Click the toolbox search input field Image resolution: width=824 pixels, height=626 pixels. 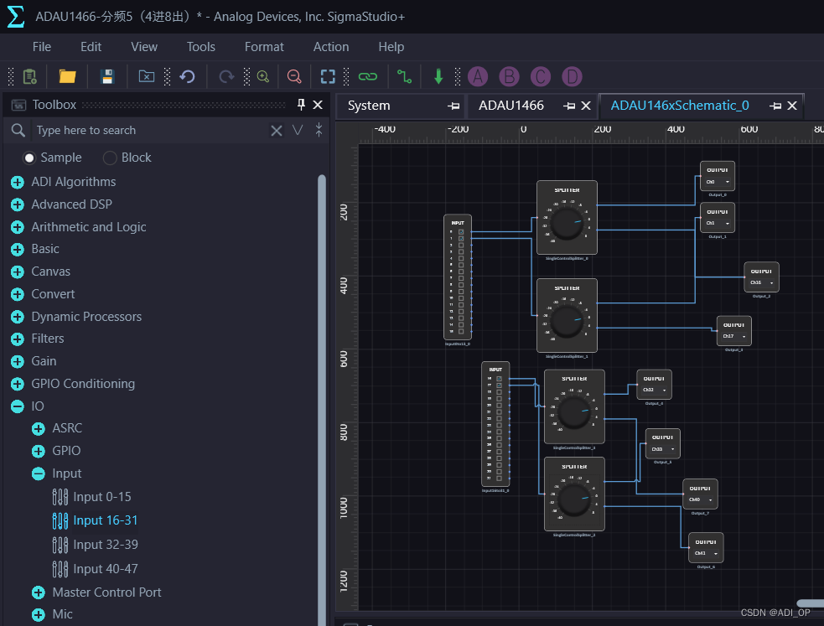(149, 131)
